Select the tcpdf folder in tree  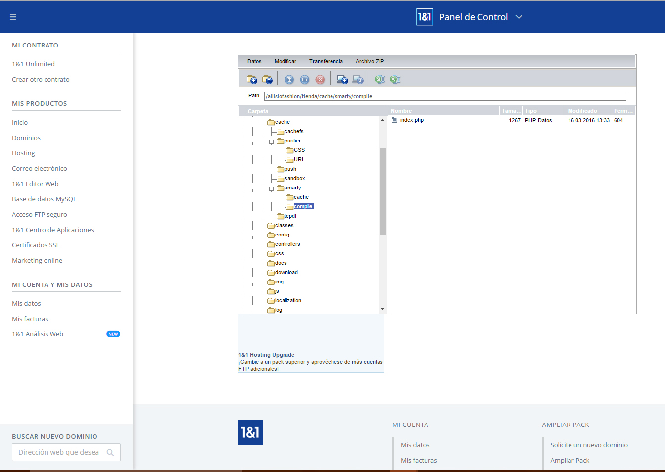[x=290, y=216]
